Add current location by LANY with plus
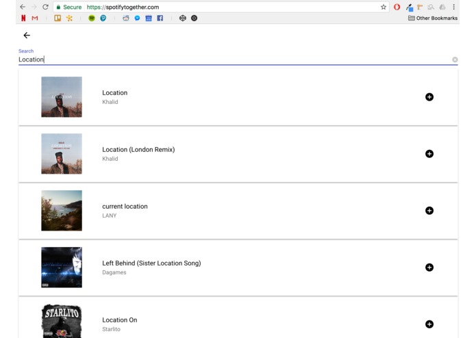 click(x=429, y=210)
